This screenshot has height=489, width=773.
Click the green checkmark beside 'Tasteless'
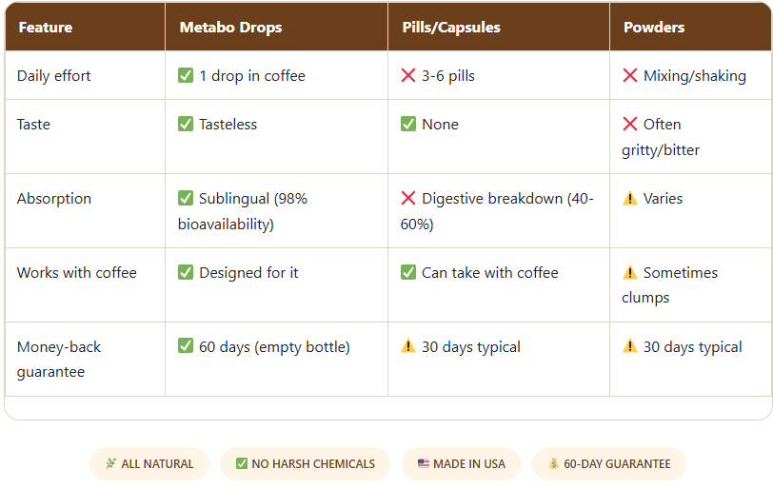click(186, 124)
